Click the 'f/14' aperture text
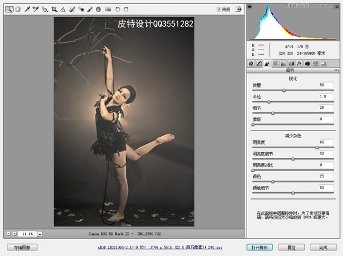Image resolution: width=343 pixels, height=256 pixels. pyautogui.click(x=289, y=47)
